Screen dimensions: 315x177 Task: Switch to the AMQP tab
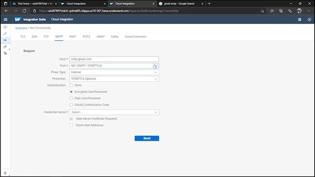pos(100,36)
